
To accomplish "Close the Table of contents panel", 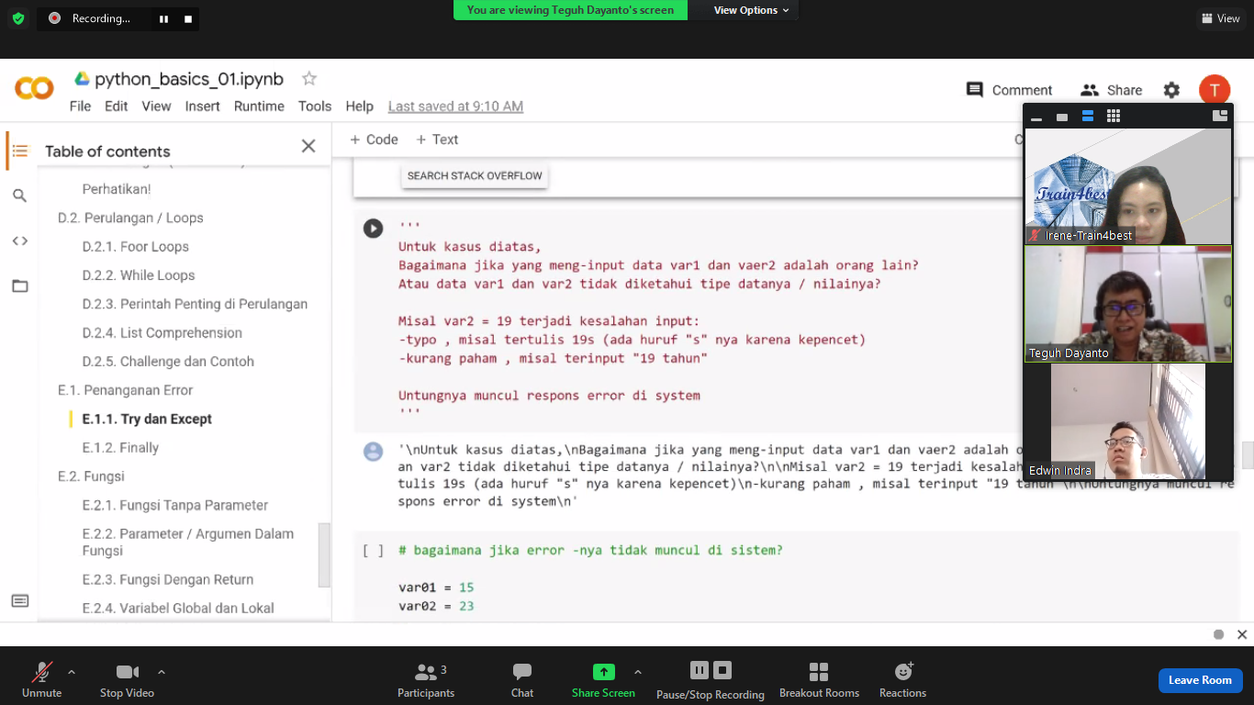I will click(308, 146).
